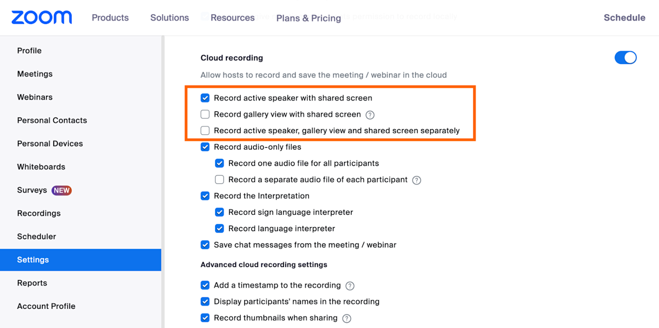The width and height of the screenshot is (659, 328).
Task: Open the Products menu
Action: click(110, 18)
